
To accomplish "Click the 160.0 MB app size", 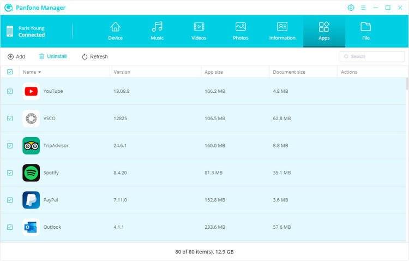I will click(x=215, y=146).
